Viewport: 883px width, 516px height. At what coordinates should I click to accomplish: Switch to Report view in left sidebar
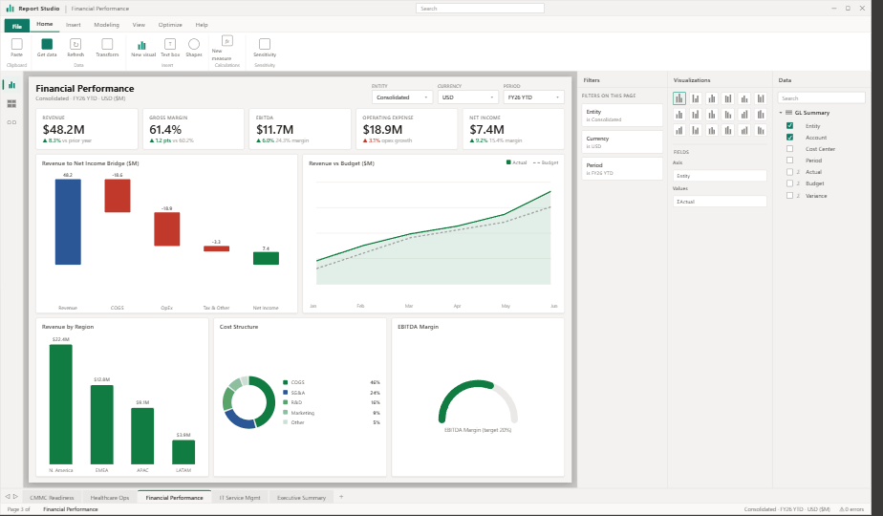pyautogui.click(x=11, y=84)
